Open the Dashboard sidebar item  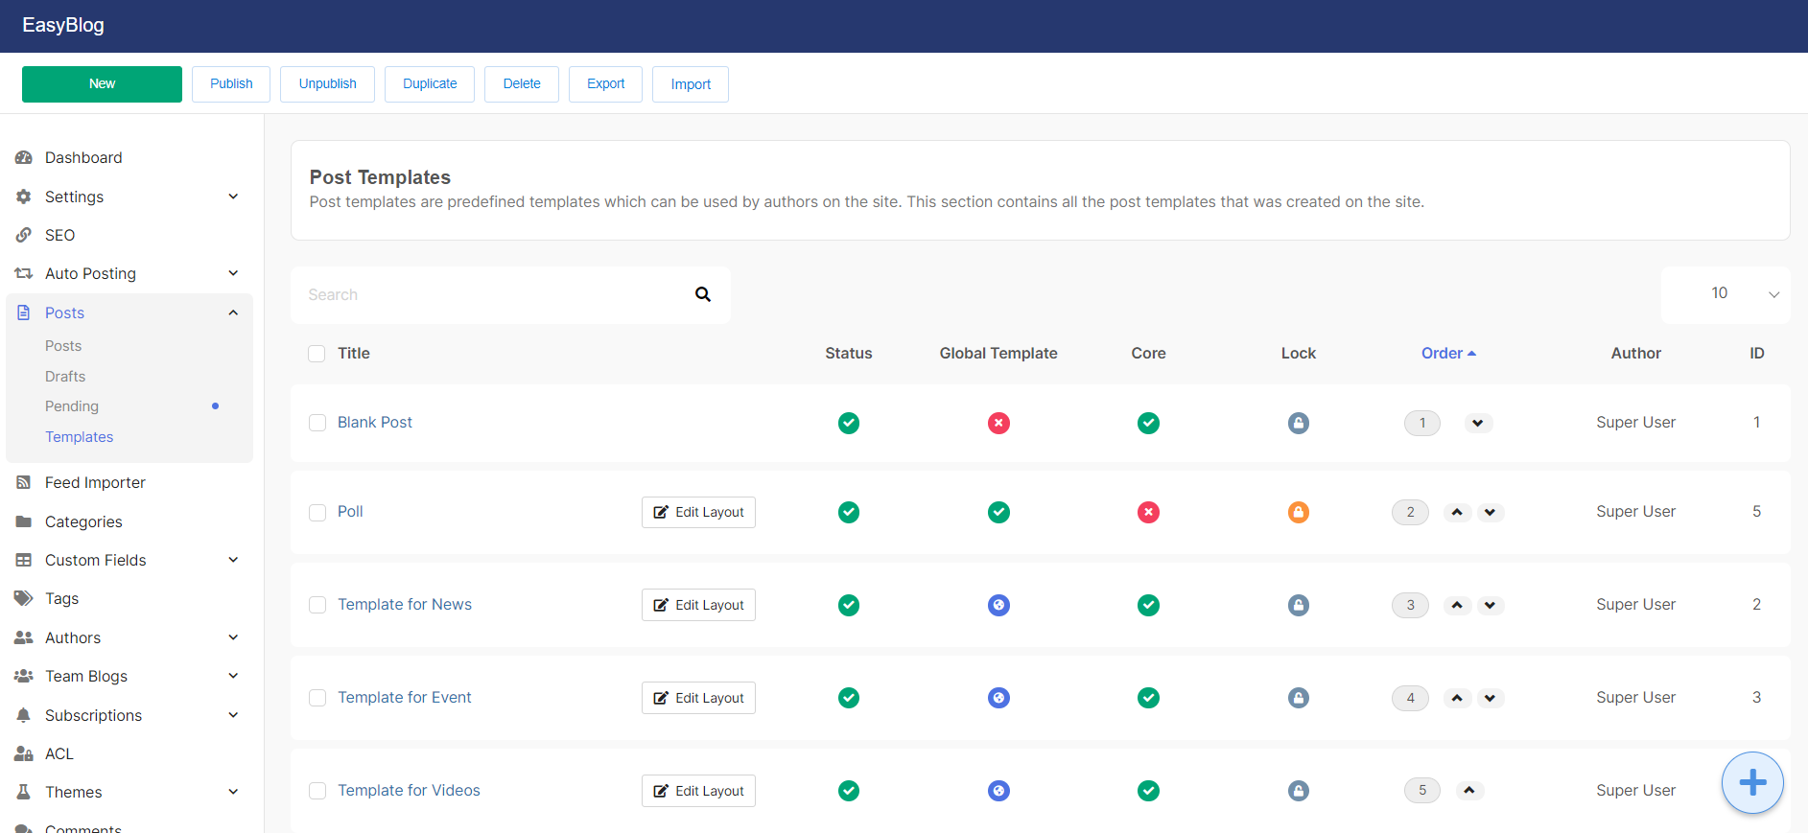pyautogui.click(x=83, y=157)
